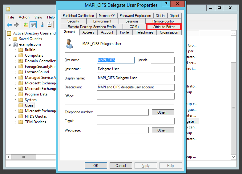Click the user avatar icon in properties
Viewport: 242px width, 174px height.
69,44
